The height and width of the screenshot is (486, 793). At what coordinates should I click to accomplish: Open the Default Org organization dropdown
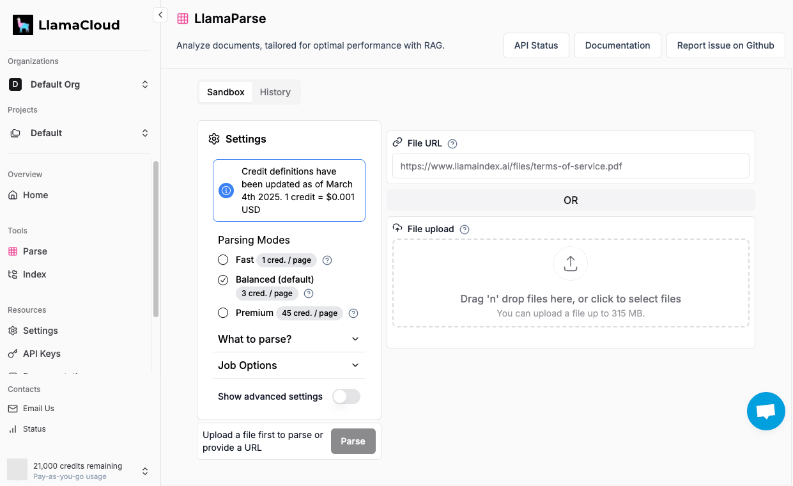pyautogui.click(x=79, y=84)
